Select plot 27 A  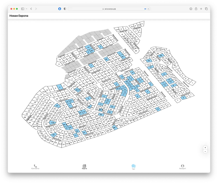point(158,49)
